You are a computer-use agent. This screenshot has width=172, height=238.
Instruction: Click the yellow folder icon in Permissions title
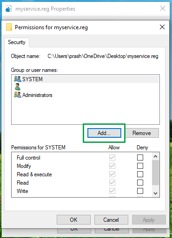pyautogui.click(x=9, y=27)
